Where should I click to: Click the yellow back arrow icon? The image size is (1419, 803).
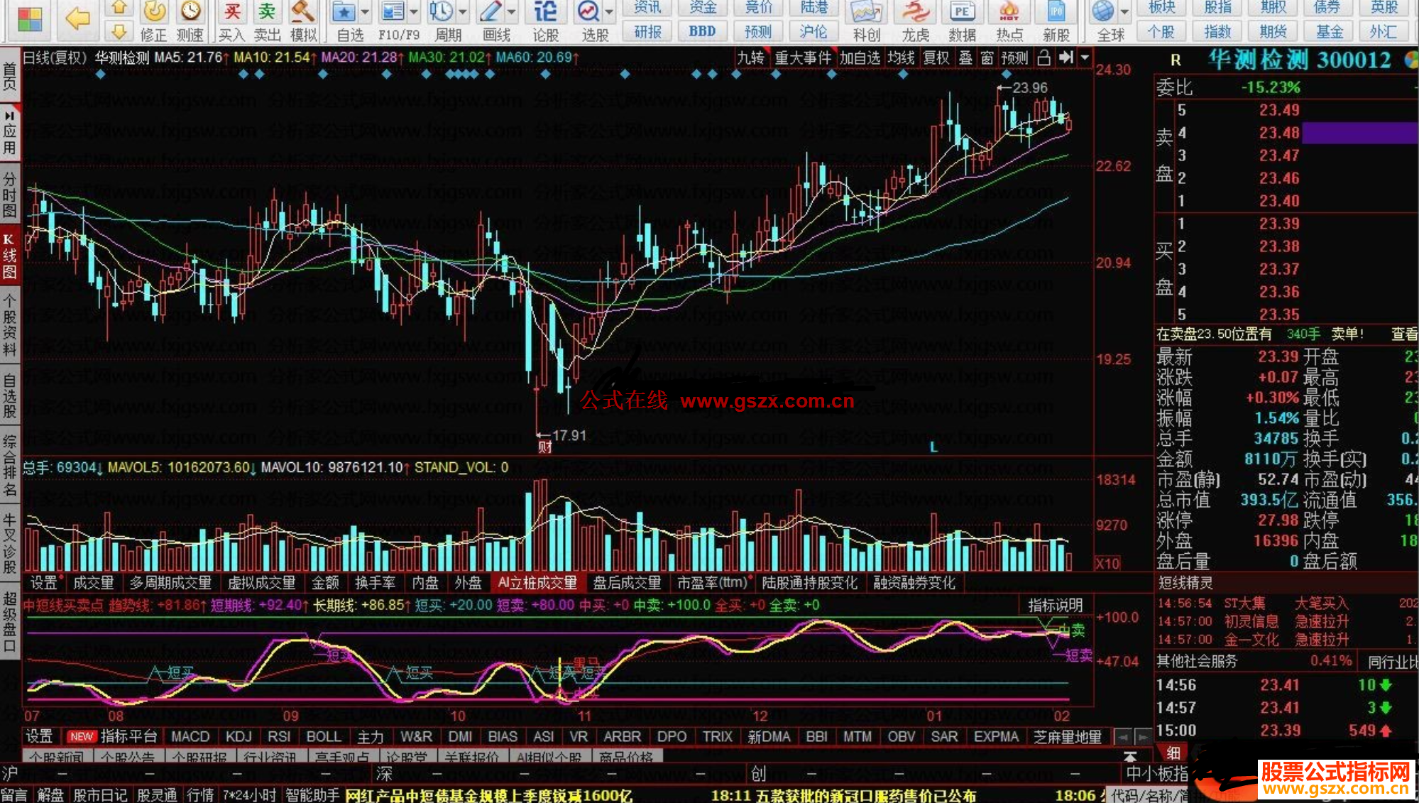(77, 18)
